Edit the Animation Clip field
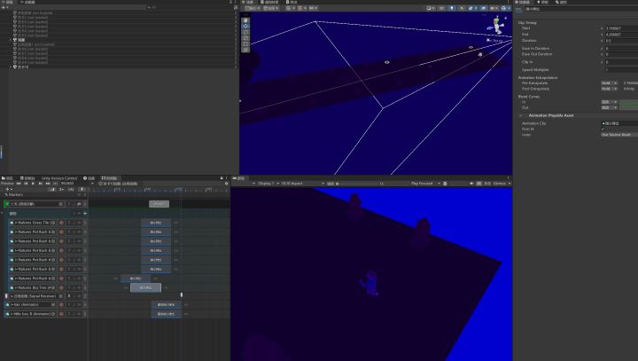638x361 pixels. point(619,123)
